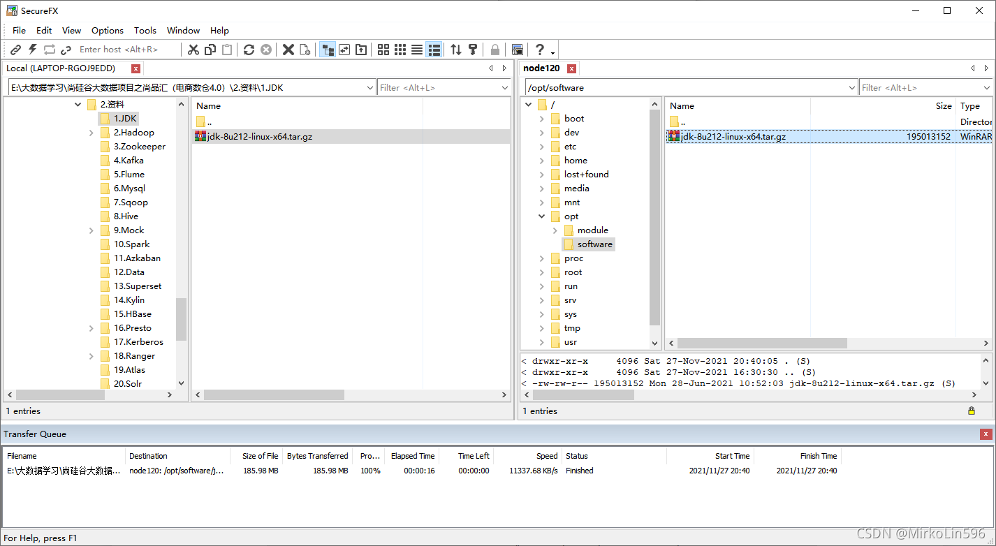
Task: Toggle the details view icon
Action: pos(434,50)
